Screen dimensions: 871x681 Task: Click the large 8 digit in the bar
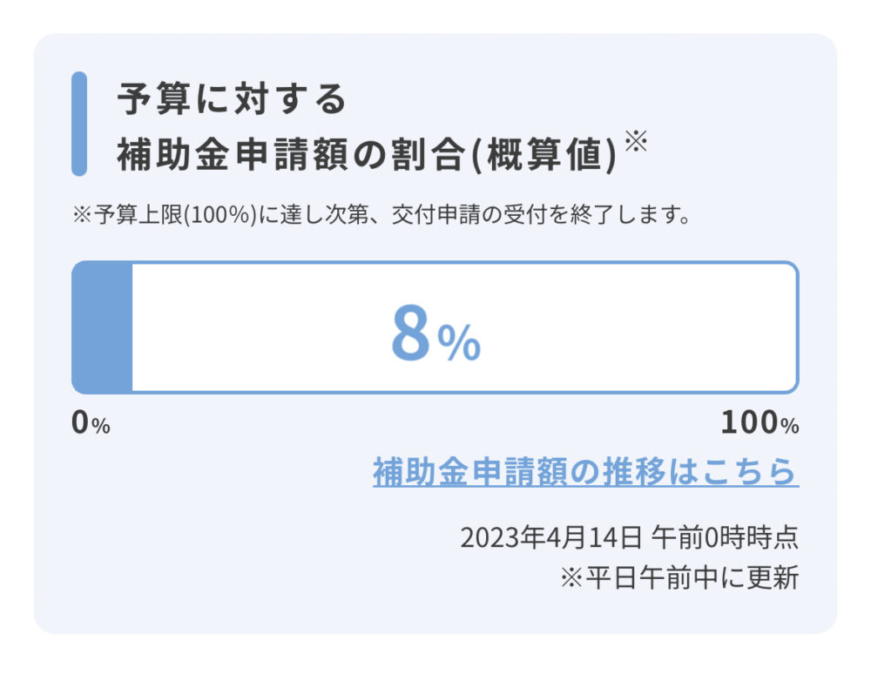tap(410, 335)
